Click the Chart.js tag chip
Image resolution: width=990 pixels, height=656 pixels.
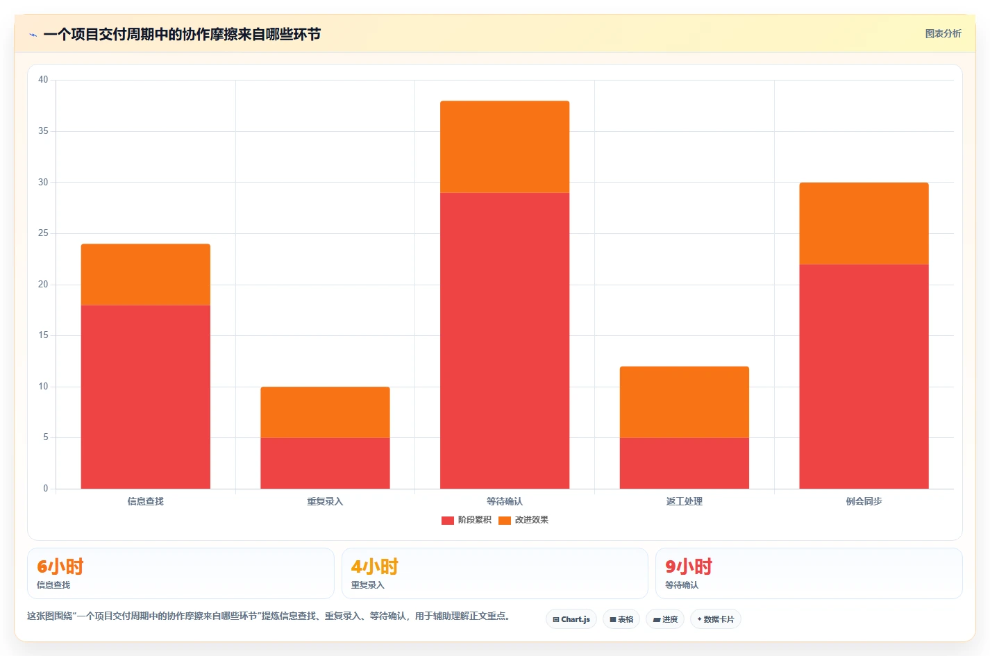571,619
